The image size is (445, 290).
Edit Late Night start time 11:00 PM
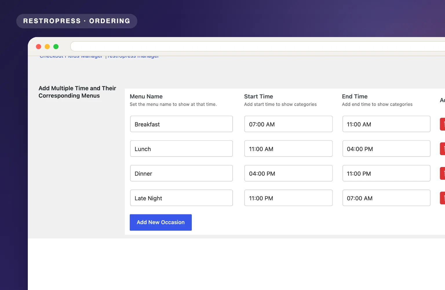click(x=288, y=198)
